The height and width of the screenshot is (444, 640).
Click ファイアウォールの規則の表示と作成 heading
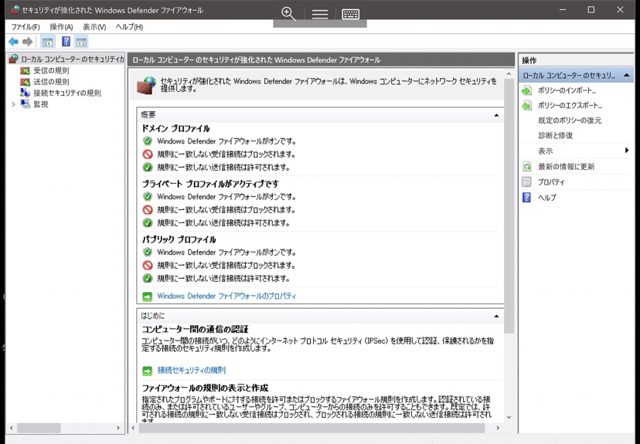tap(205, 388)
